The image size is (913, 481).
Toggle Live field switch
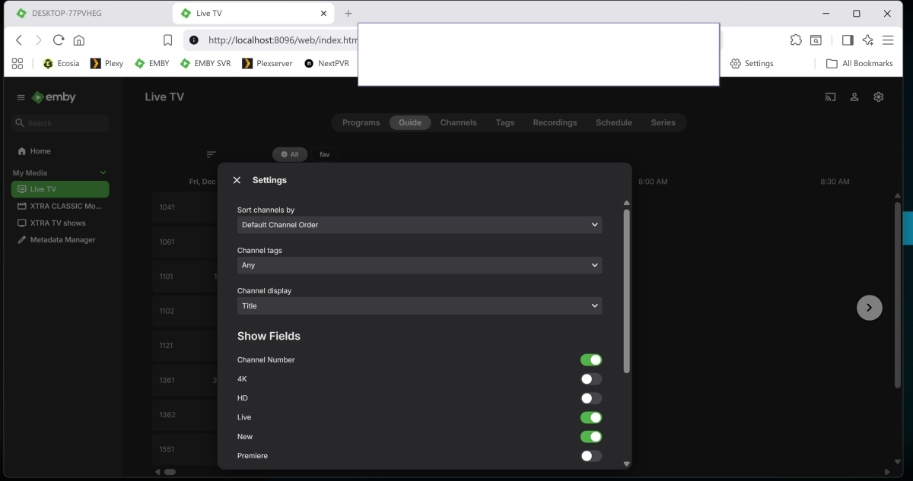point(591,417)
